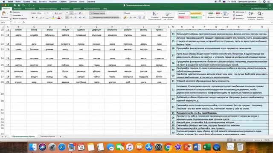Activate the Format Painter brush
273x153 pixels.
pos(11,18)
